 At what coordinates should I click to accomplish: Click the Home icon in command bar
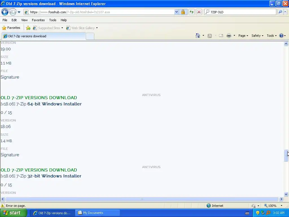tap(198, 36)
